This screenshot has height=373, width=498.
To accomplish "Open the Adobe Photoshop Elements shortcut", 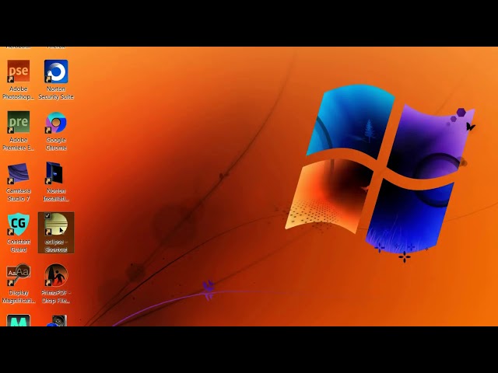I will pos(19,71).
